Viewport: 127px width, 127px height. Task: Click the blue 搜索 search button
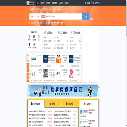coord(85,17)
